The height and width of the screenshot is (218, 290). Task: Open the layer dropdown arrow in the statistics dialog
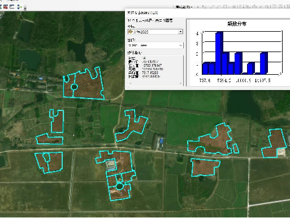(x=180, y=32)
